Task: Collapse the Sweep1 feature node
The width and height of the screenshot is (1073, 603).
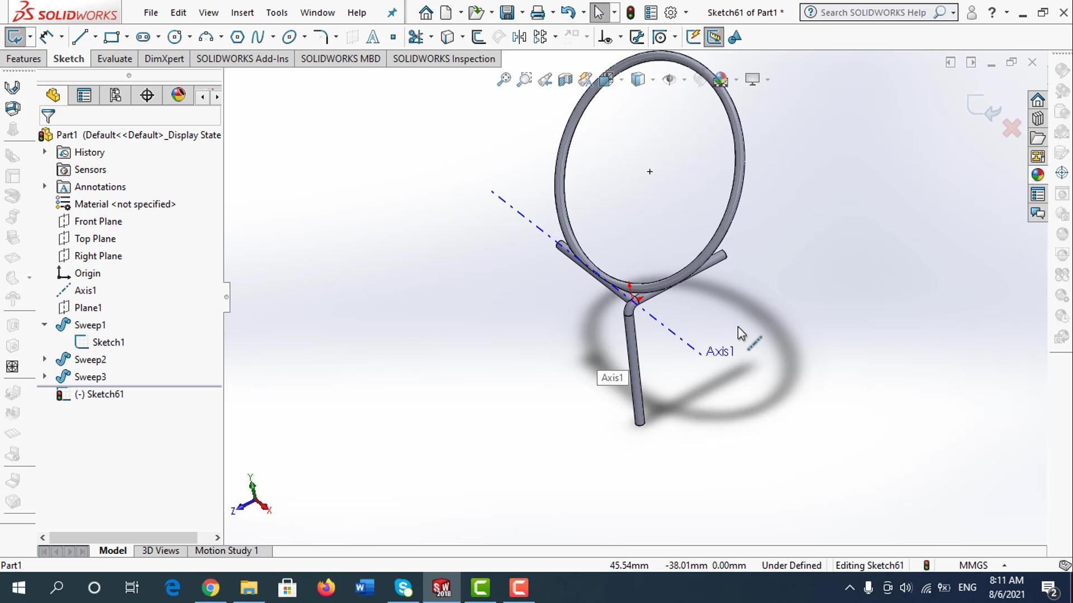Action: pos(45,324)
